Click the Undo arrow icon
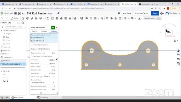The height and width of the screenshot is (102, 181). coord(2,18)
